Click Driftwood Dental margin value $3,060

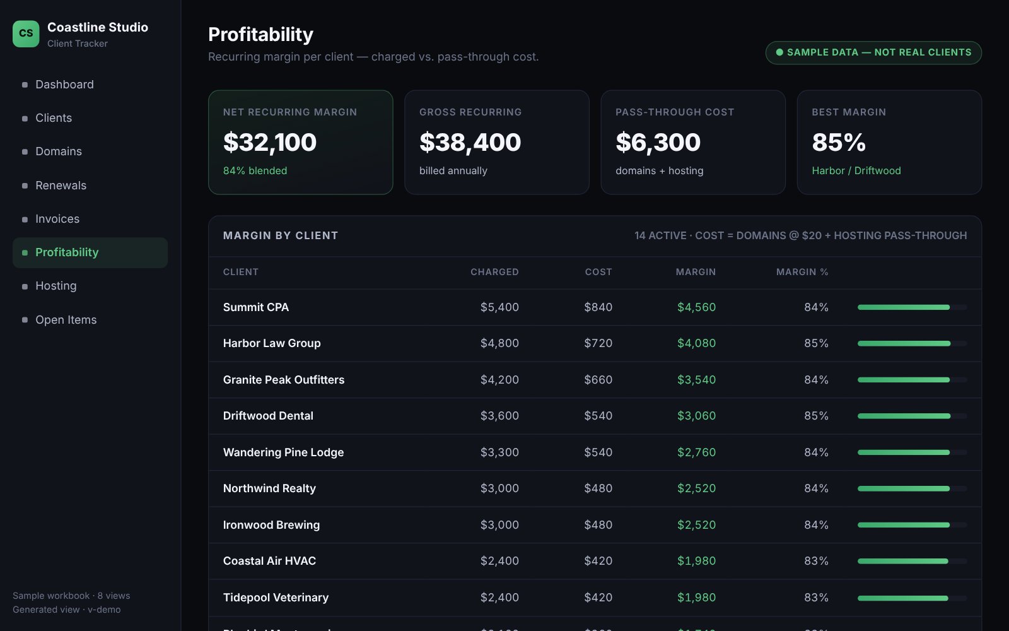click(696, 416)
